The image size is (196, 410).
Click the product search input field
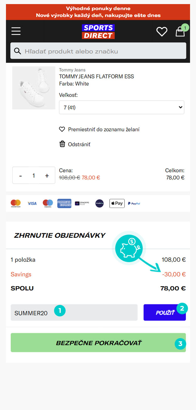103,51
